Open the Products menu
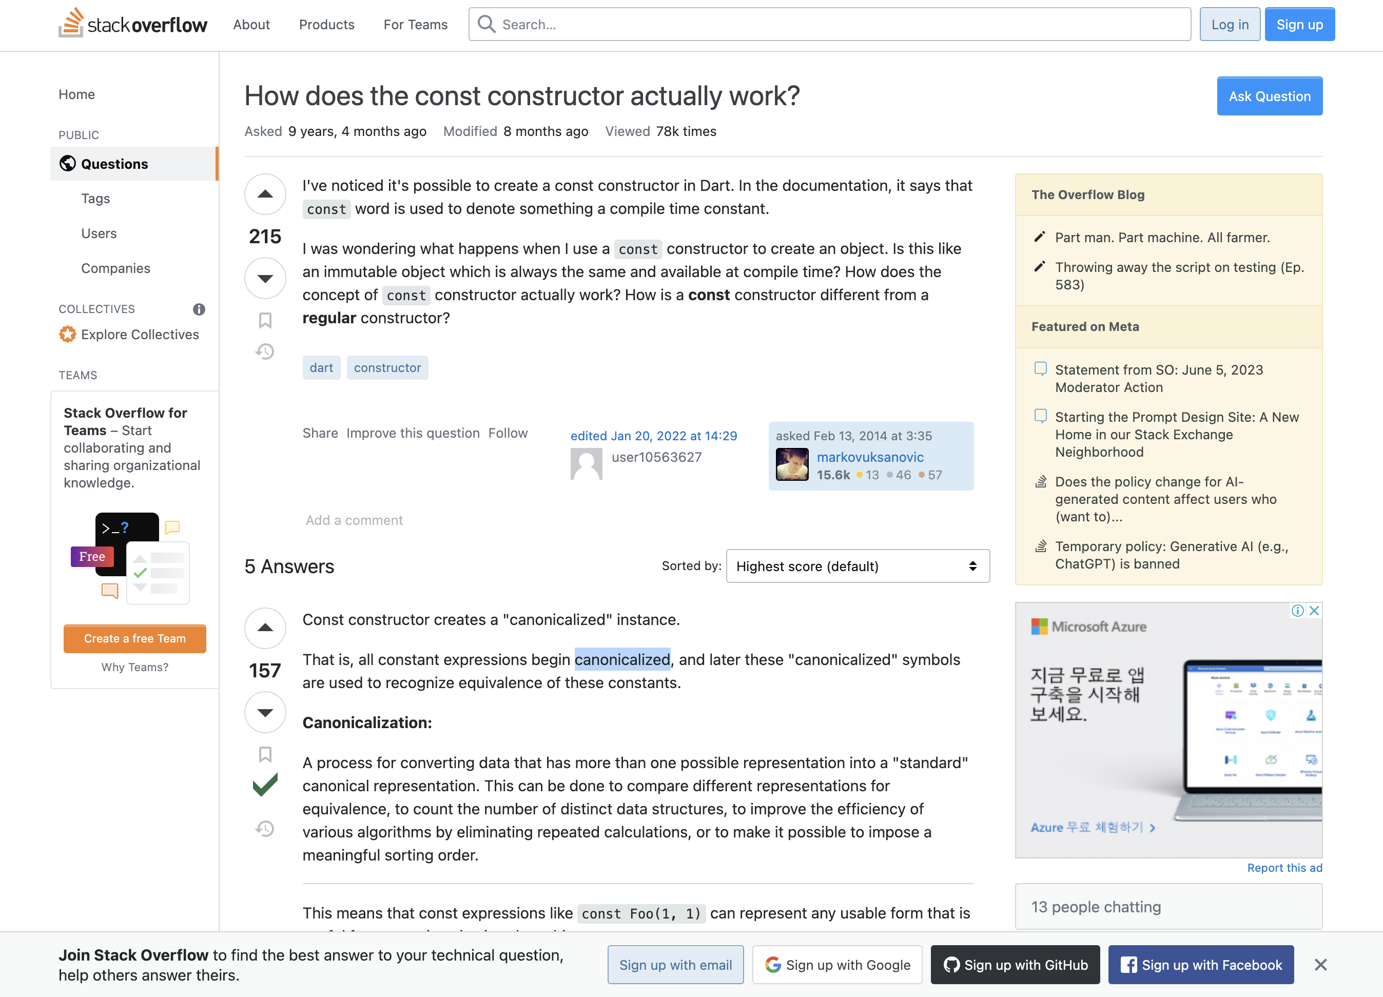 tap(327, 25)
